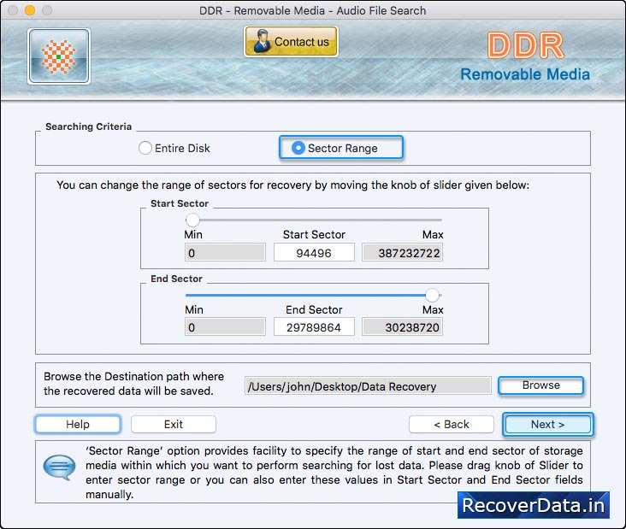Proceed with the Next button
The image size is (626, 529).
[547, 425]
